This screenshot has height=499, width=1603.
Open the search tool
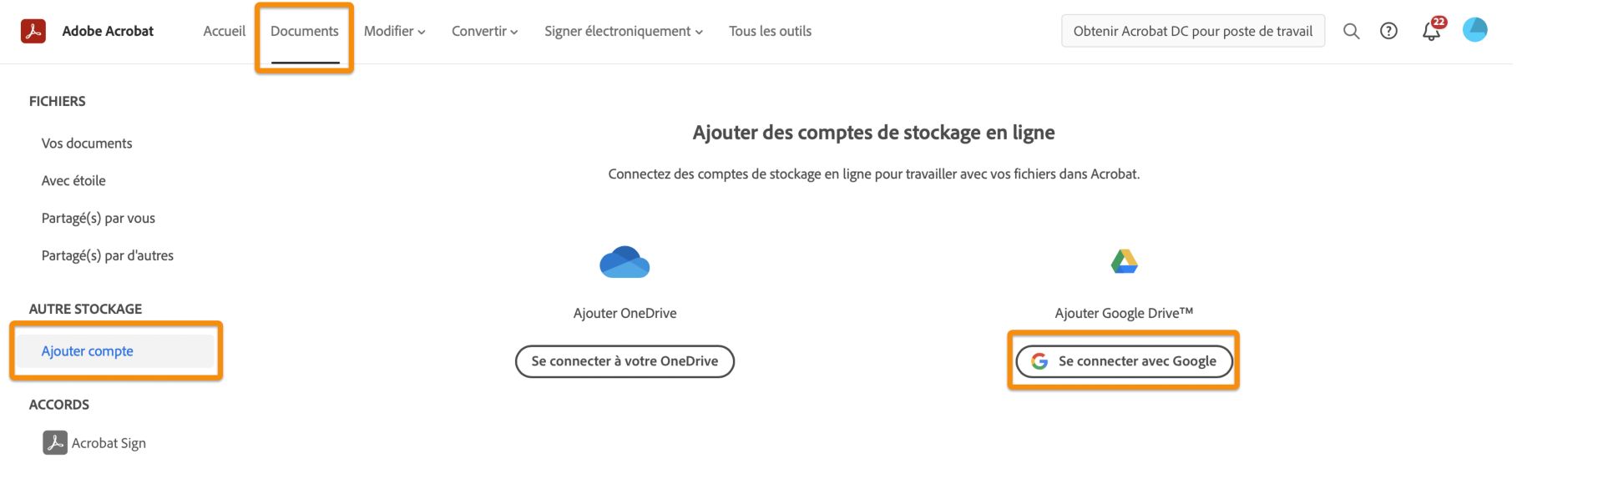1351,31
